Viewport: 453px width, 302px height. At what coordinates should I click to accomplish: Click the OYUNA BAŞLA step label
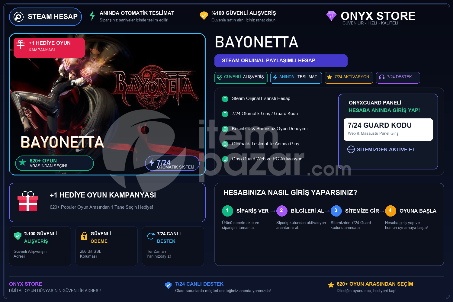(x=418, y=211)
